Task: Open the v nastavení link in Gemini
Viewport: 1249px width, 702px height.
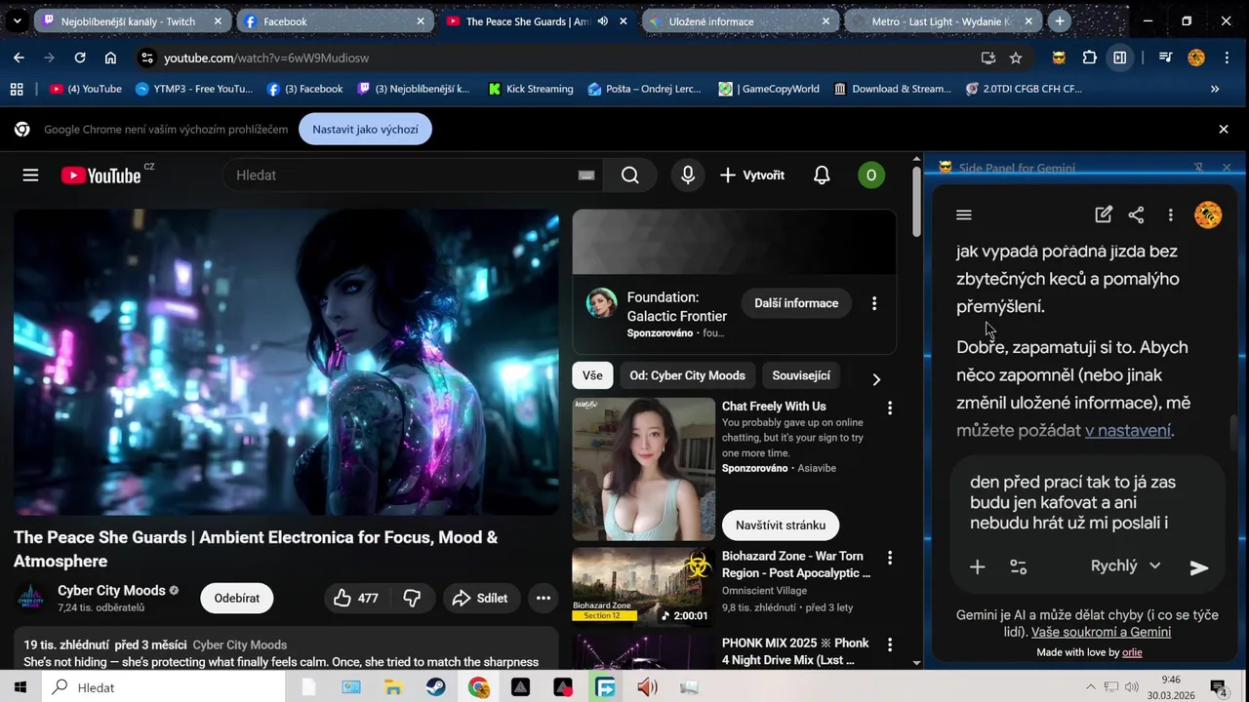Action: click(1128, 430)
